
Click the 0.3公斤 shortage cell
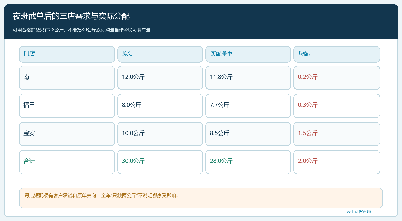337,106
